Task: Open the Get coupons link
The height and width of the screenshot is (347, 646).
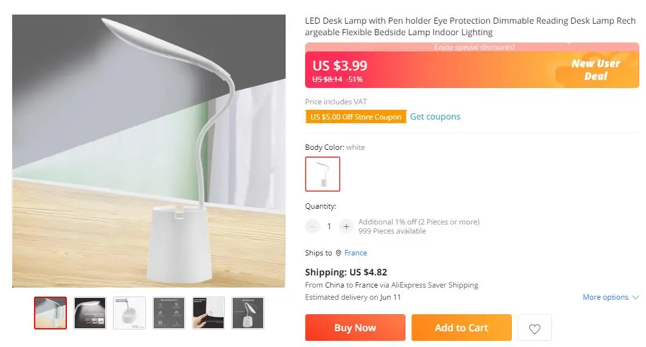Action: 435,116
